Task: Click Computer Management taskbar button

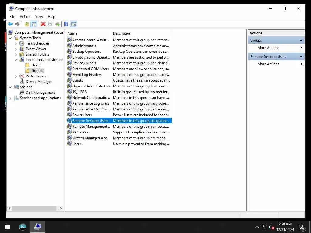Action: click(37, 227)
